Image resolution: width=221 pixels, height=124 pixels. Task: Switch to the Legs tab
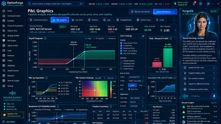(x=107, y=20)
